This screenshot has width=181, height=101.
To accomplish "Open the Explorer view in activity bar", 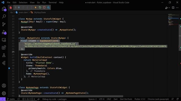I will [4, 9].
